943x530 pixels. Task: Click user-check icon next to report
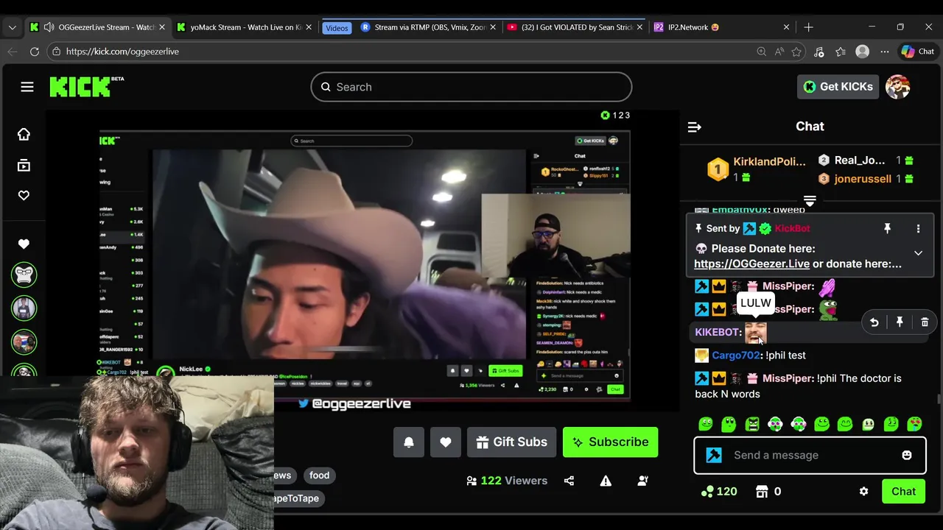click(642, 481)
